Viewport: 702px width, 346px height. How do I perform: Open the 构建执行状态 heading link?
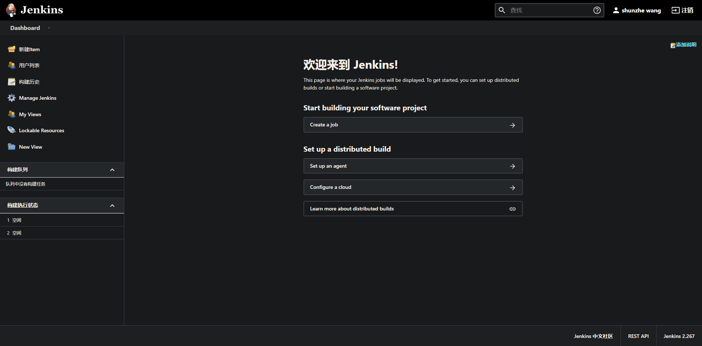coord(23,205)
